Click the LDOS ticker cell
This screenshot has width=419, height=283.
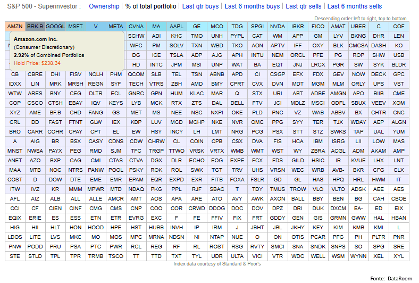click(x=15, y=237)
